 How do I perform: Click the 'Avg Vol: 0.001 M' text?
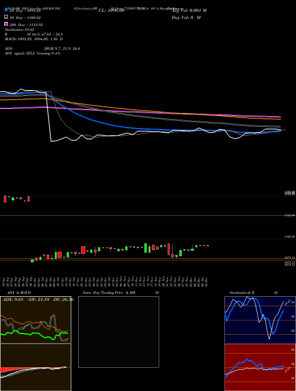click(189, 10)
